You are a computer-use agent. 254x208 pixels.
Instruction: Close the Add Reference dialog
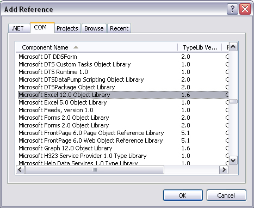tap(245, 9)
